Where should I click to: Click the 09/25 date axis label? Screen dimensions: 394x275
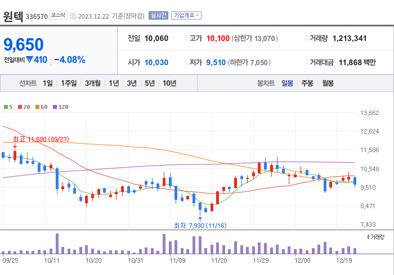pyautogui.click(x=10, y=260)
